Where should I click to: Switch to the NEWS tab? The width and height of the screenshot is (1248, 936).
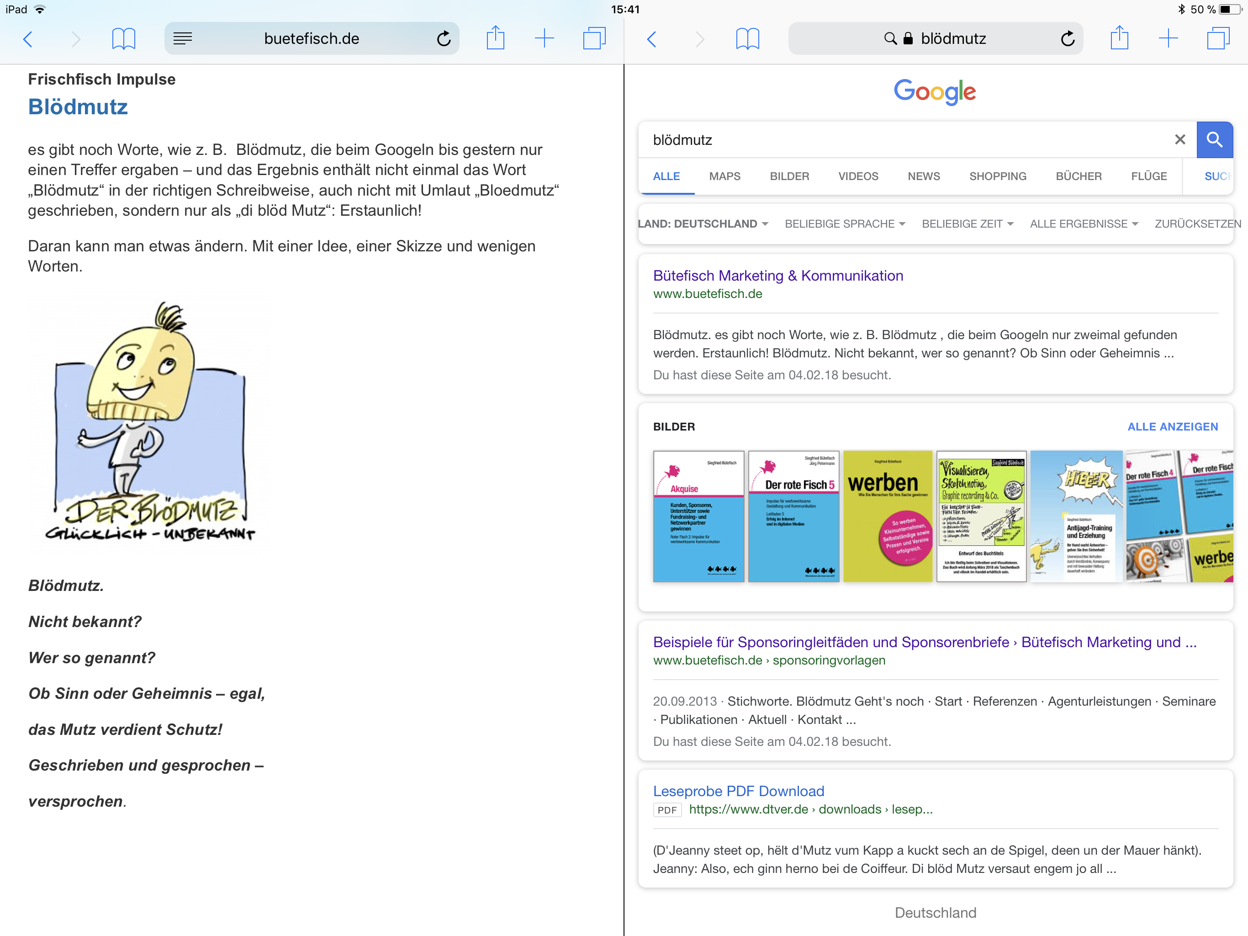click(924, 176)
